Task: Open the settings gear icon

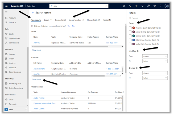Action: coord(155,6)
